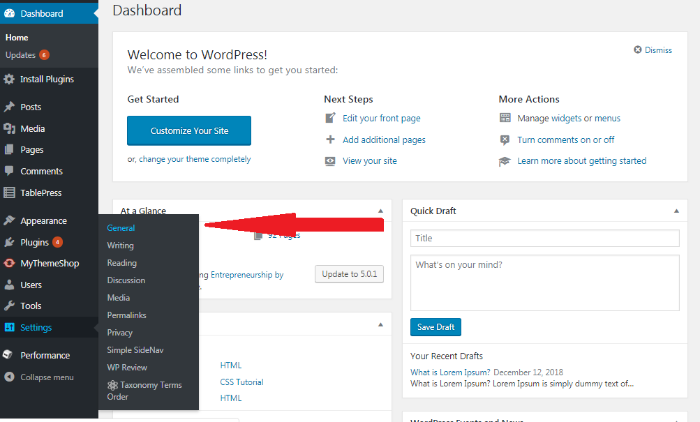Open the View your site link

pos(370,161)
